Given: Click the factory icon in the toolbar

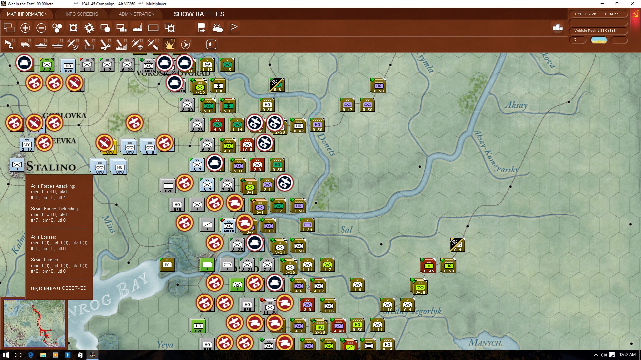Looking at the screenshot, I should [137, 28].
